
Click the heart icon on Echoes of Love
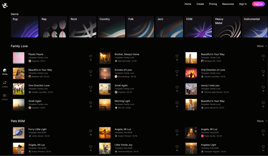click(177, 71)
